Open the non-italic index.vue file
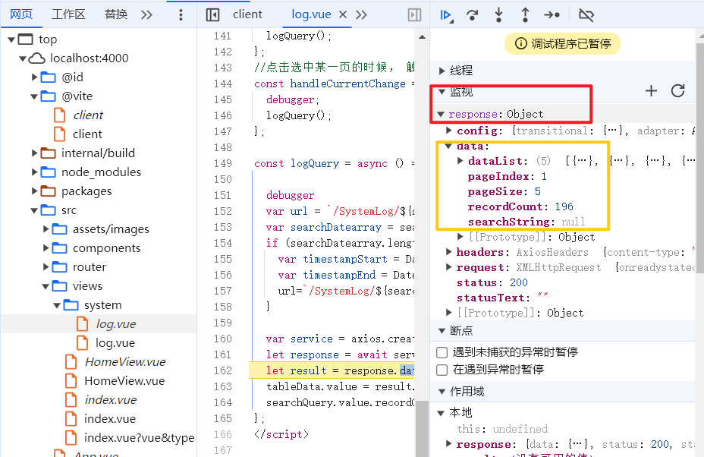This screenshot has height=457, width=704. click(110, 419)
